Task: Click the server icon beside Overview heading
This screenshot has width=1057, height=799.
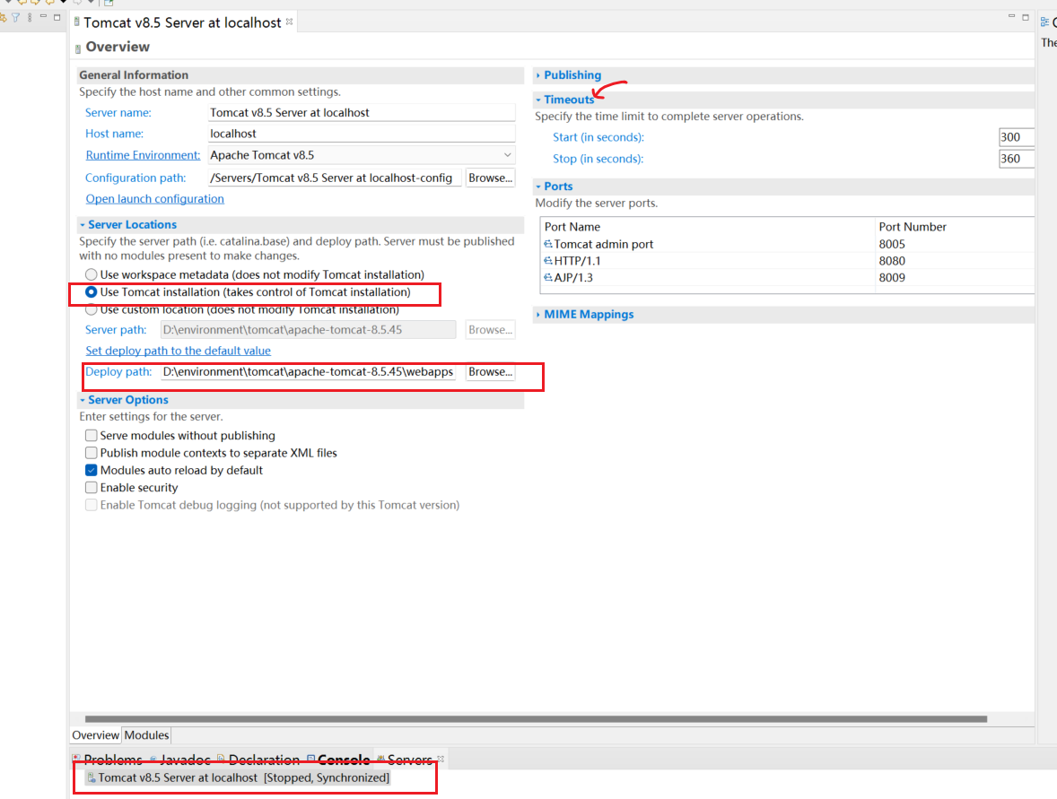Action: pos(78,48)
